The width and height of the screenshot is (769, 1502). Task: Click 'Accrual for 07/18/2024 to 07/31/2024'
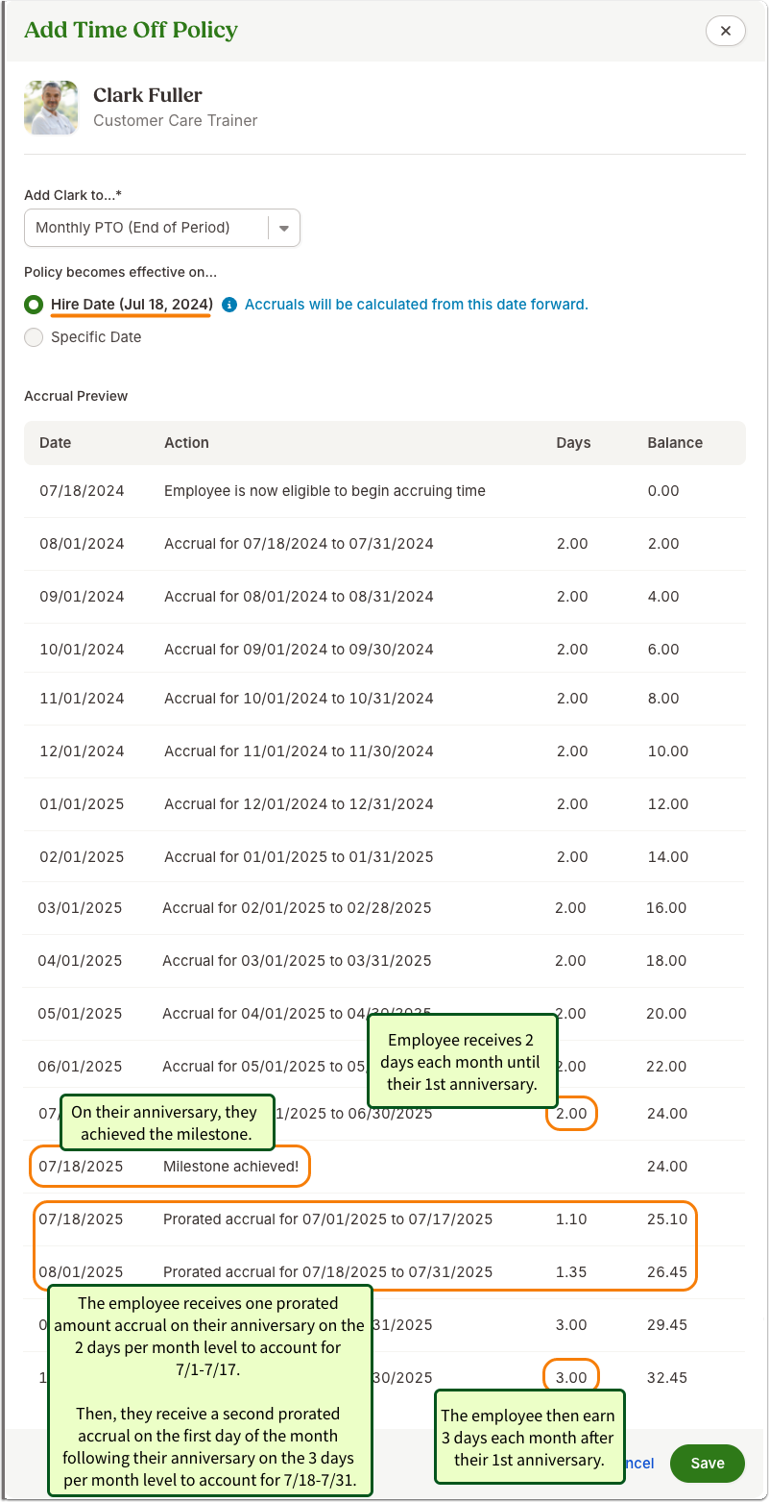click(299, 544)
